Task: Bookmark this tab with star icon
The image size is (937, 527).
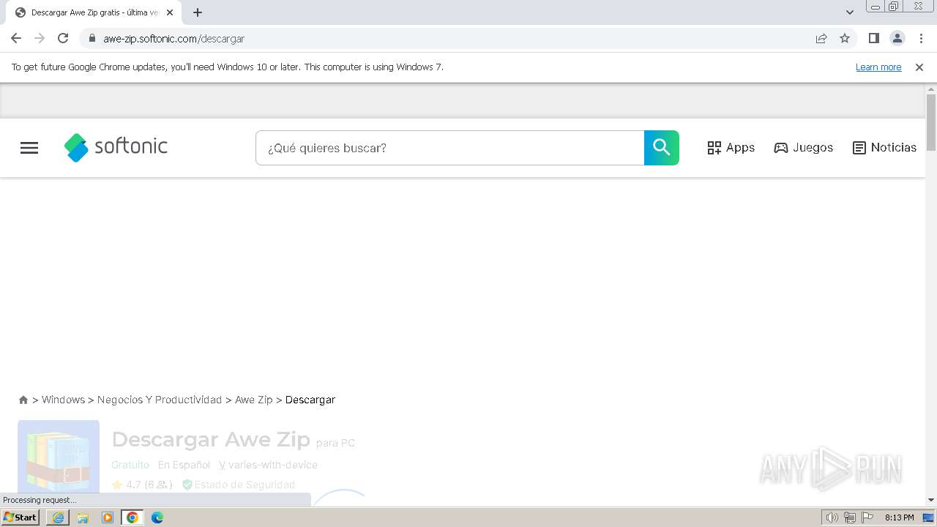Action: point(845,38)
